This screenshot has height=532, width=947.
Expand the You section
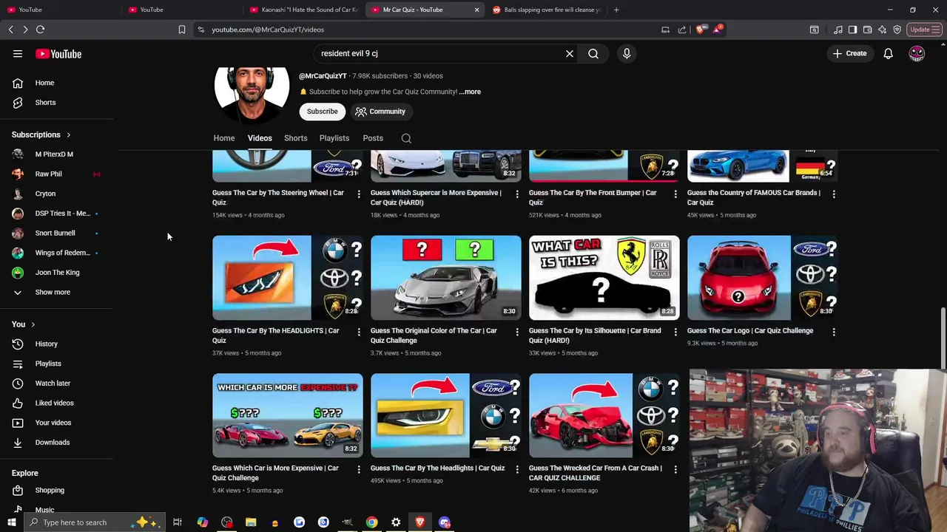(24, 324)
